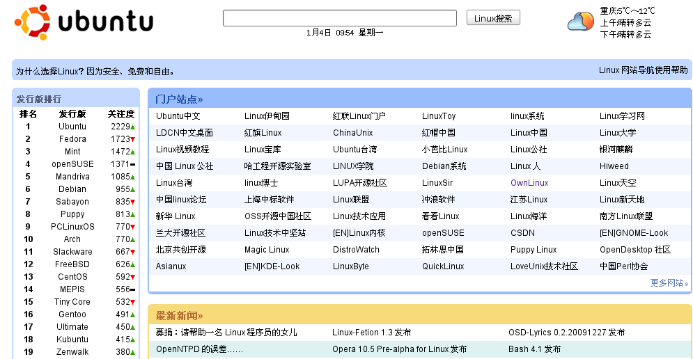Open ChinaUnix link

(352, 133)
